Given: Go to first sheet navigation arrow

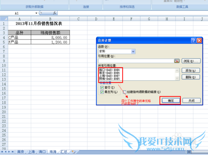Looking at the screenshot, I should point(2,152).
